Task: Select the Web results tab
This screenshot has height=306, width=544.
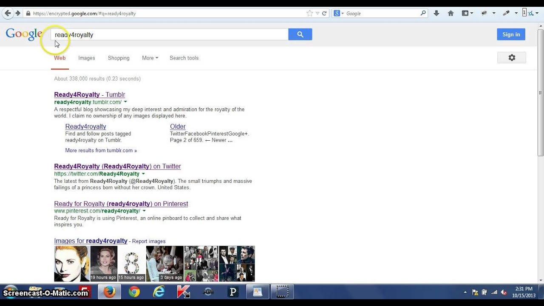Action: [x=59, y=58]
